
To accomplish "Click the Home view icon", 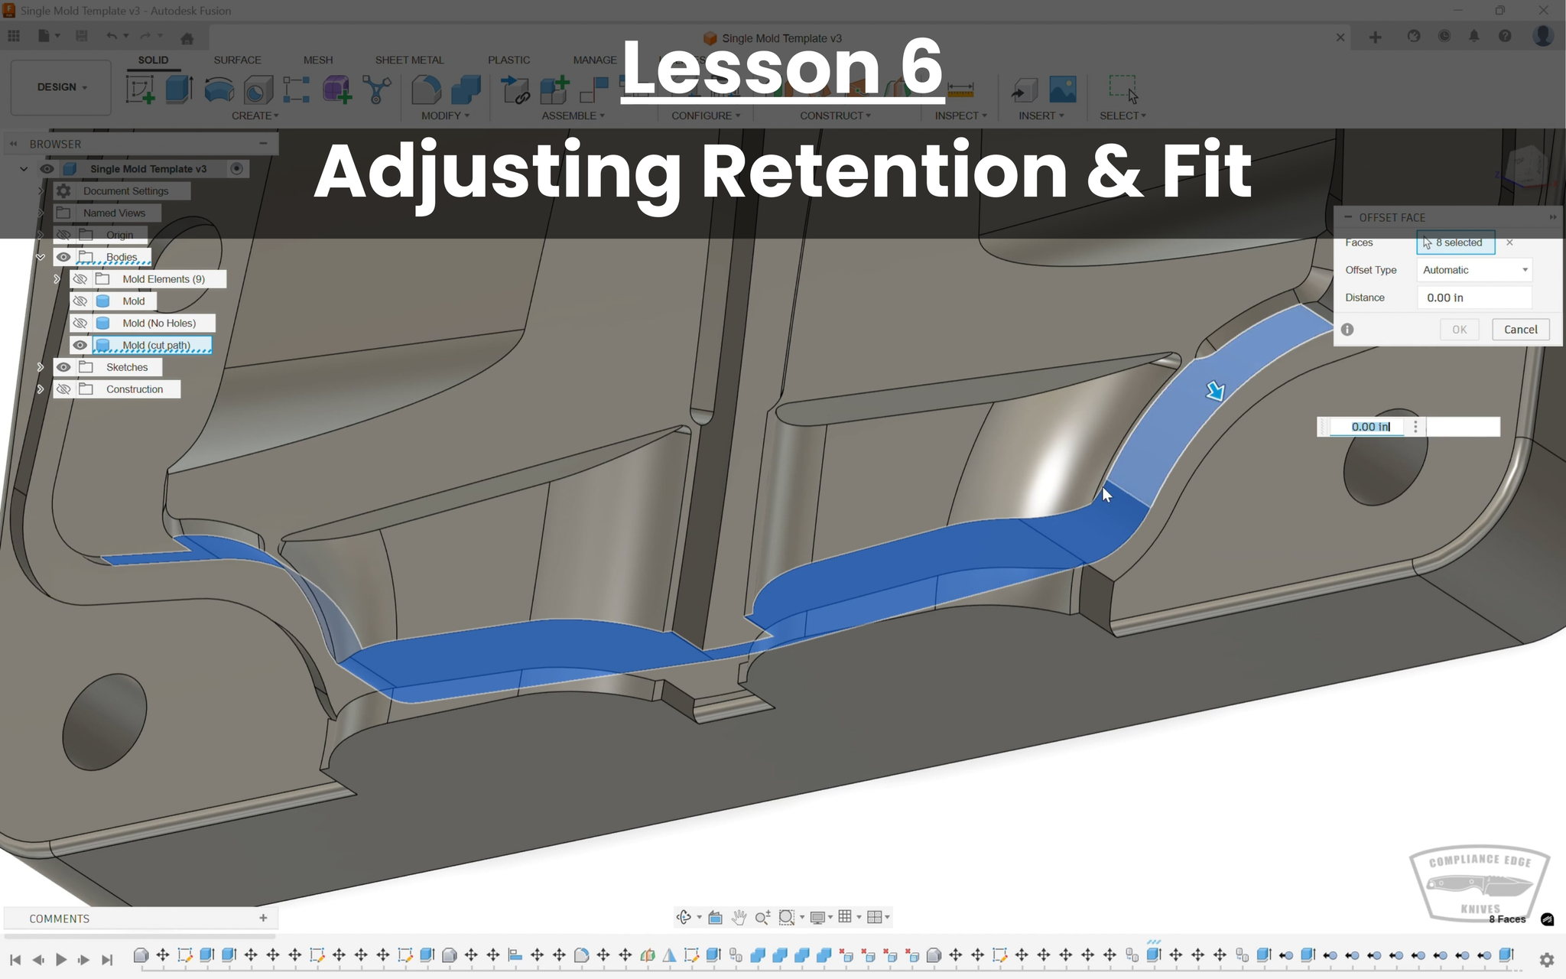I will click(187, 37).
